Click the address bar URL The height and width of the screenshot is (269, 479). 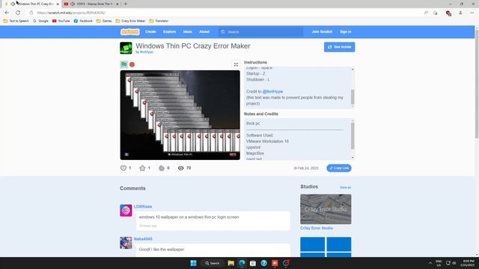pyautogui.click(x=71, y=13)
